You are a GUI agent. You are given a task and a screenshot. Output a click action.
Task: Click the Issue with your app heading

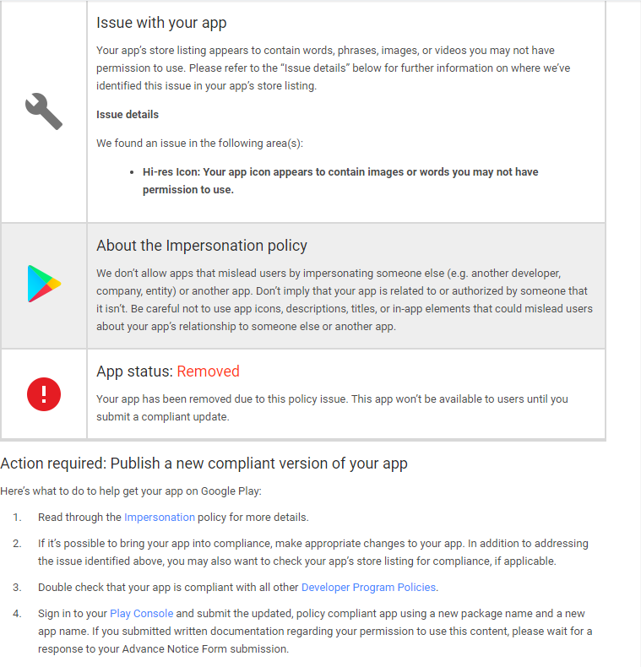[161, 23]
